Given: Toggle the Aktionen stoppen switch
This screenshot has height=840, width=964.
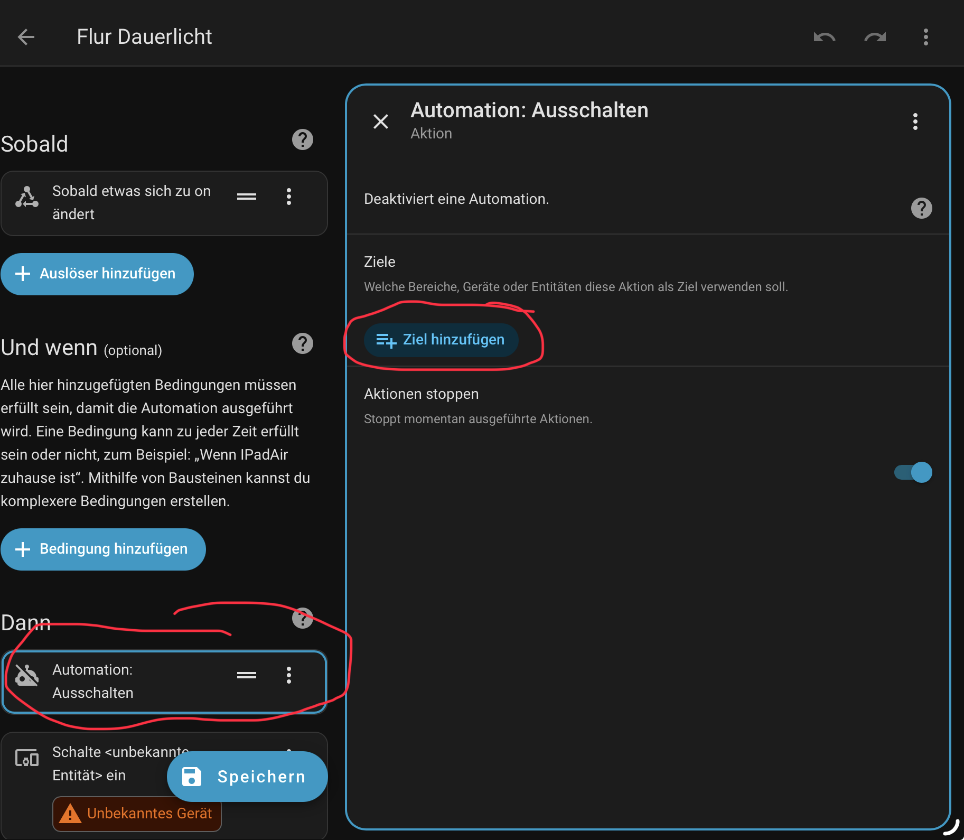Looking at the screenshot, I should point(913,472).
